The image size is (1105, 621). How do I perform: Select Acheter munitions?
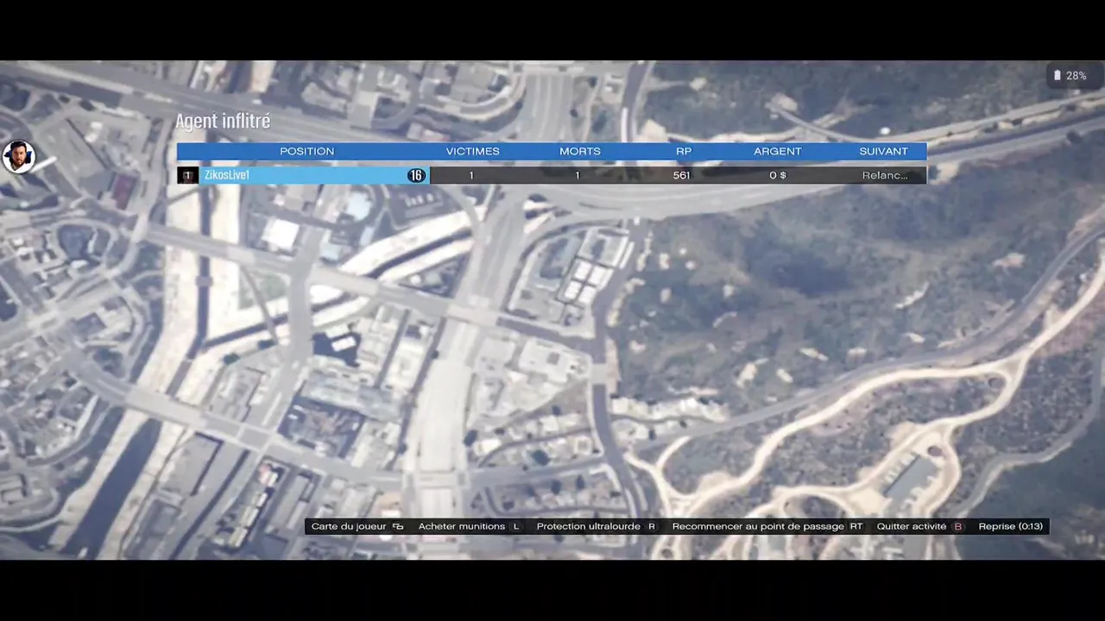[x=462, y=526]
